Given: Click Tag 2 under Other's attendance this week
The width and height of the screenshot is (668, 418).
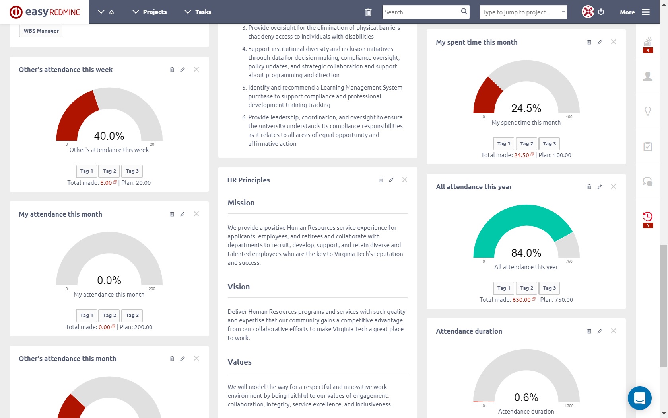Looking at the screenshot, I should [109, 171].
